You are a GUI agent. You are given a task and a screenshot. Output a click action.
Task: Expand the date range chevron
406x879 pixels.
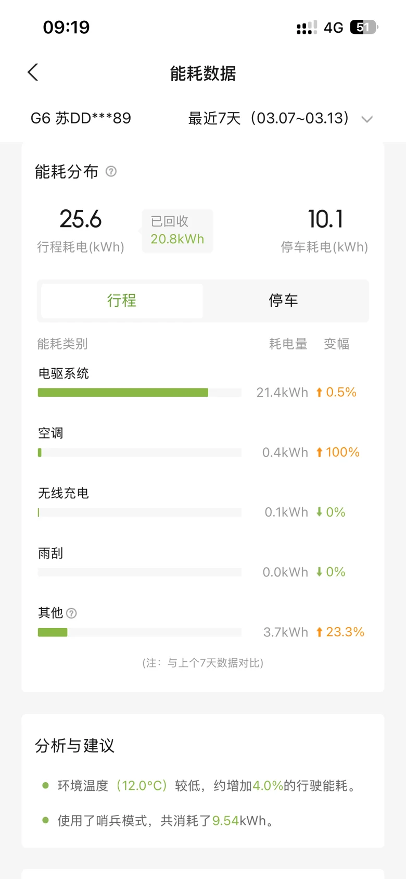coord(367,119)
